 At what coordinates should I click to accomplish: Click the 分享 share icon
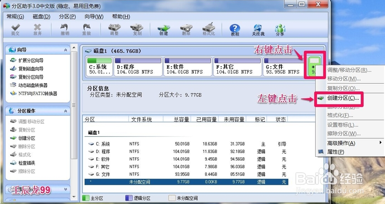pos(280,30)
